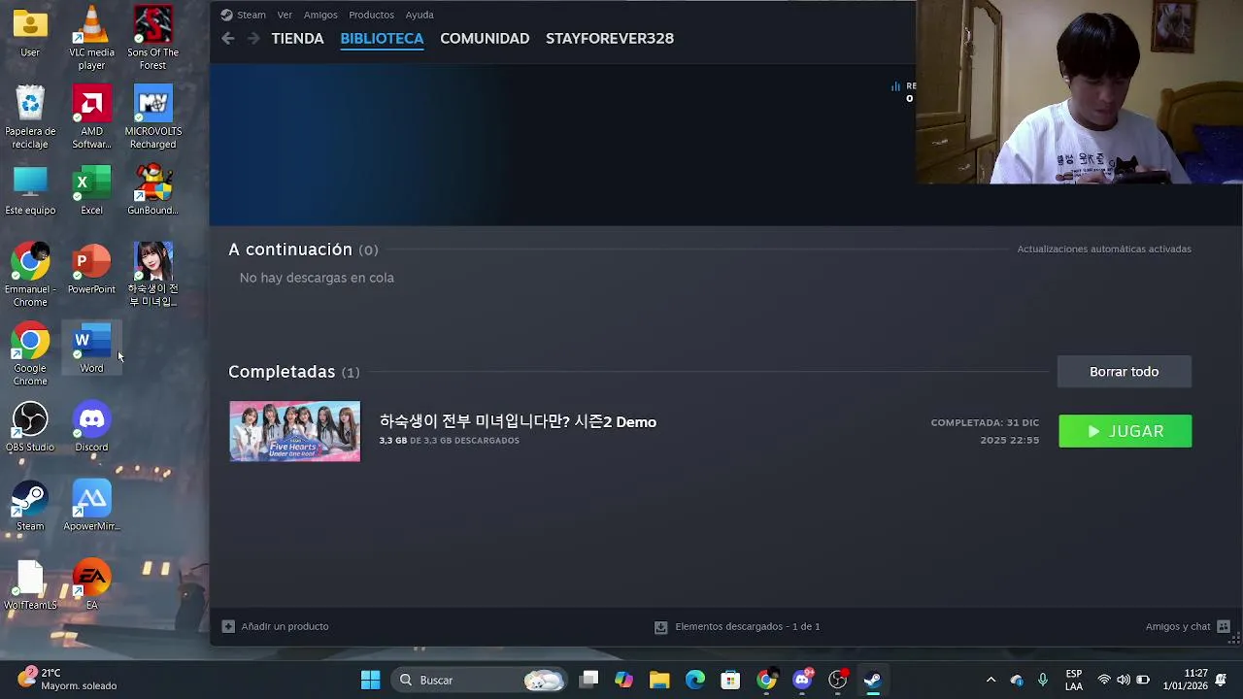Click the microphone tray icon

click(1043, 680)
